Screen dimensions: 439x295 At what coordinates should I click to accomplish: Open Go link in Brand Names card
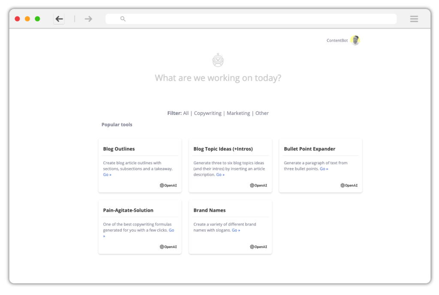tap(236, 230)
